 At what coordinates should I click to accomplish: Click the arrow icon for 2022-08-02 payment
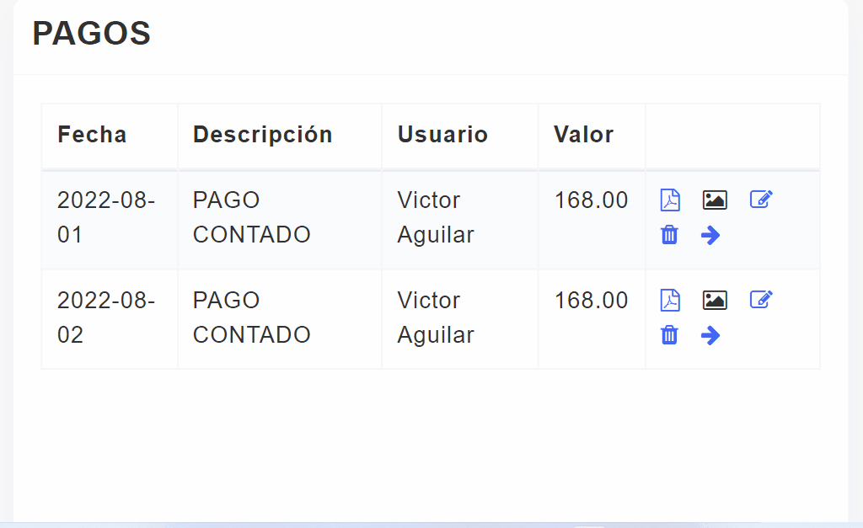pos(710,335)
